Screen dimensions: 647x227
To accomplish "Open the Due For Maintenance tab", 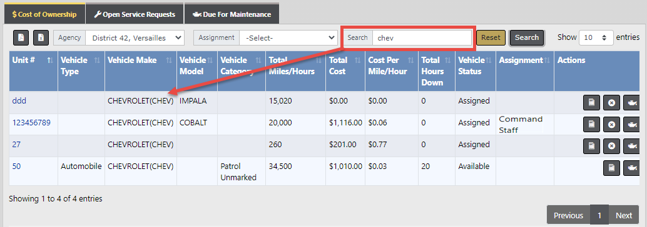I will coord(232,14).
